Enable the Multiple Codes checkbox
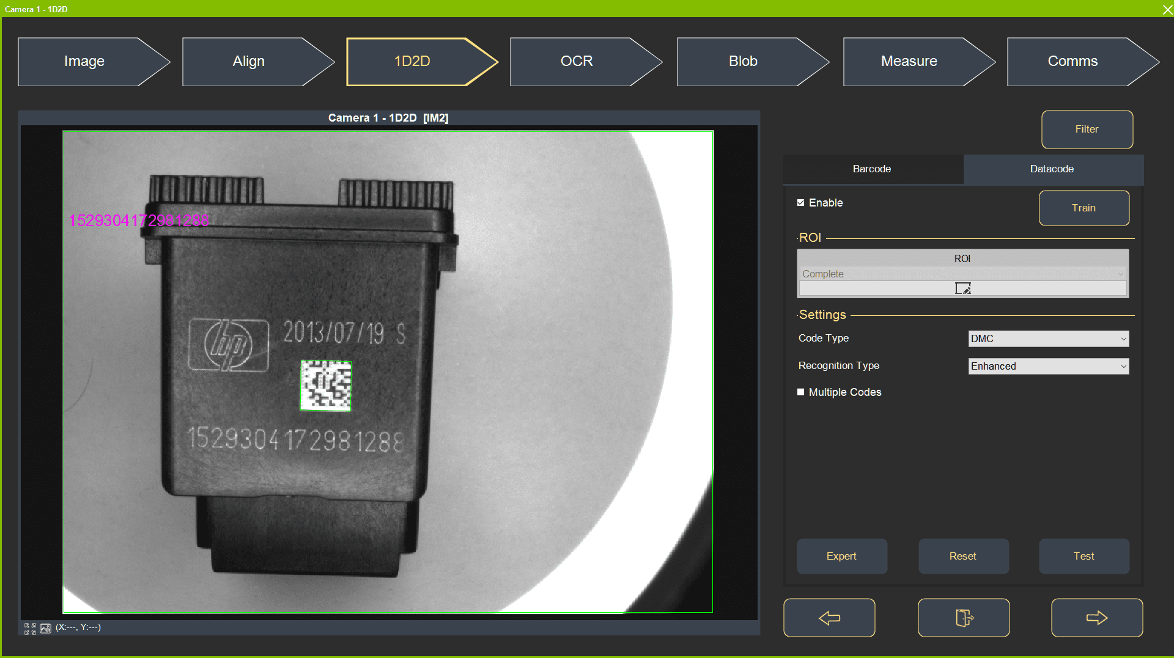The image size is (1174, 658). 801,392
